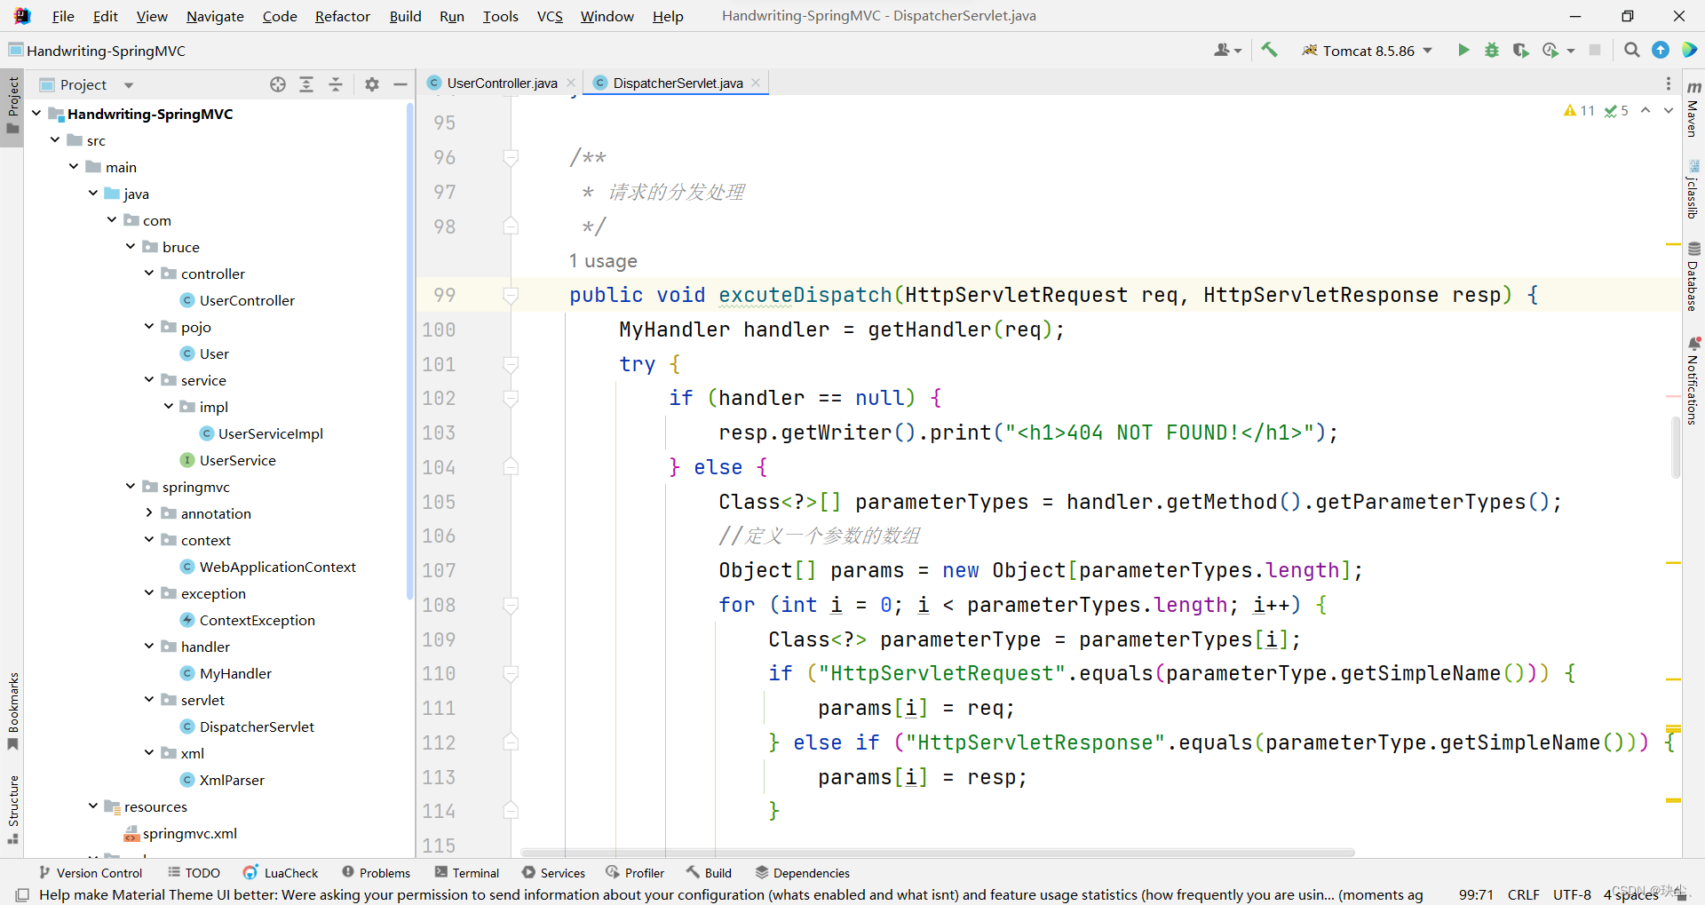The width and height of the screenshot is (1705, 905).
Task: Stop the running process
Action: 1595,51
